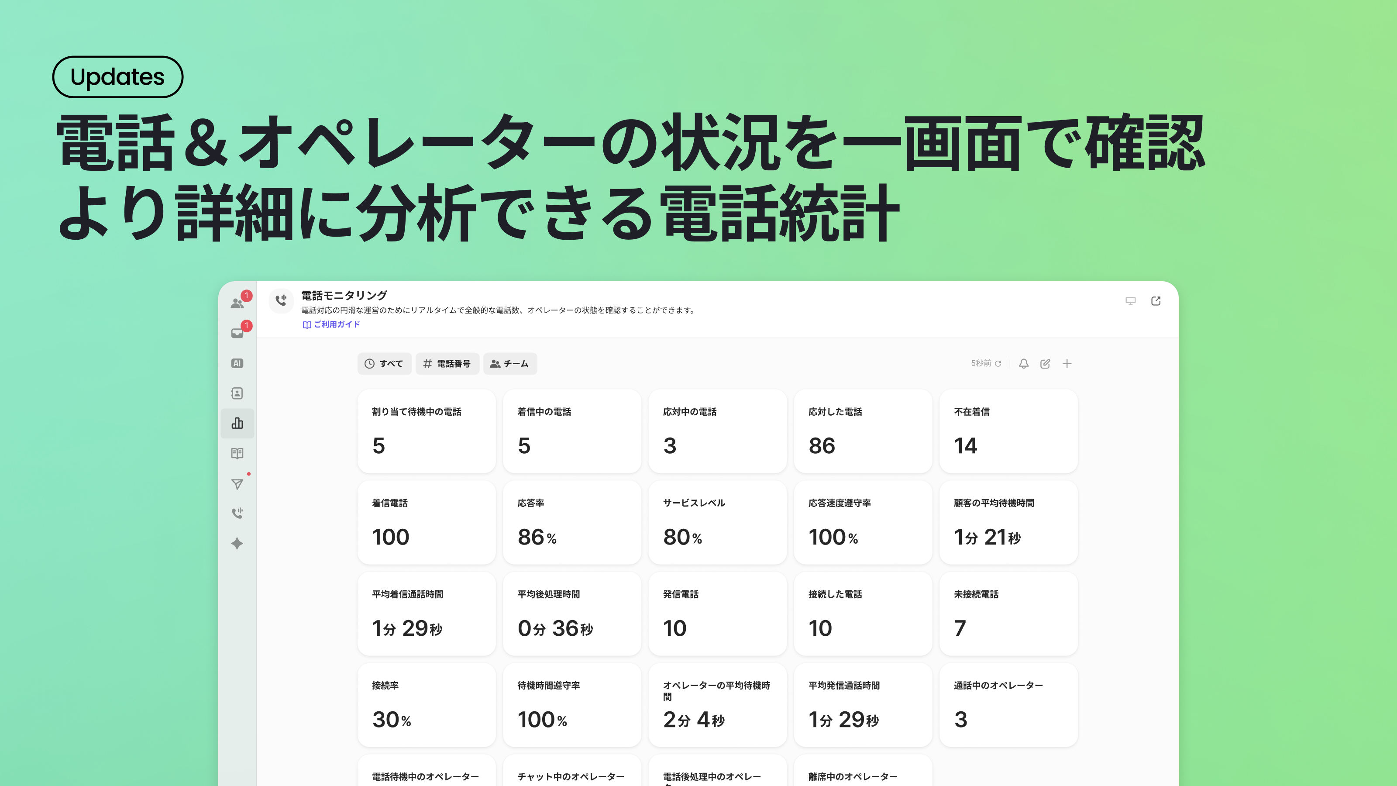This screenshot has width=1397, height=786.
Task: Click the 平均後処理時間 card
Action: pos(571,614)
